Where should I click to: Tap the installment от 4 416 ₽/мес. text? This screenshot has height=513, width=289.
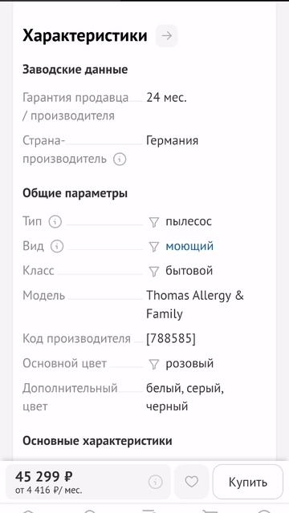point(48,491)
